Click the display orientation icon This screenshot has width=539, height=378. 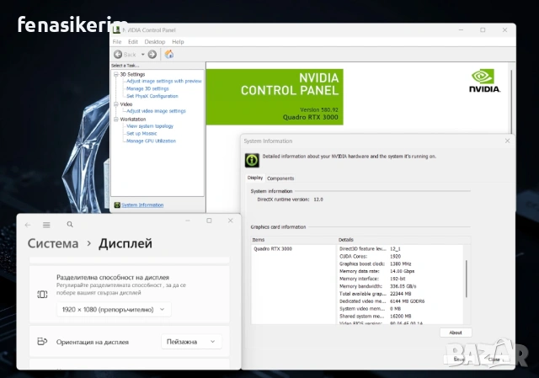click(42, 342)
